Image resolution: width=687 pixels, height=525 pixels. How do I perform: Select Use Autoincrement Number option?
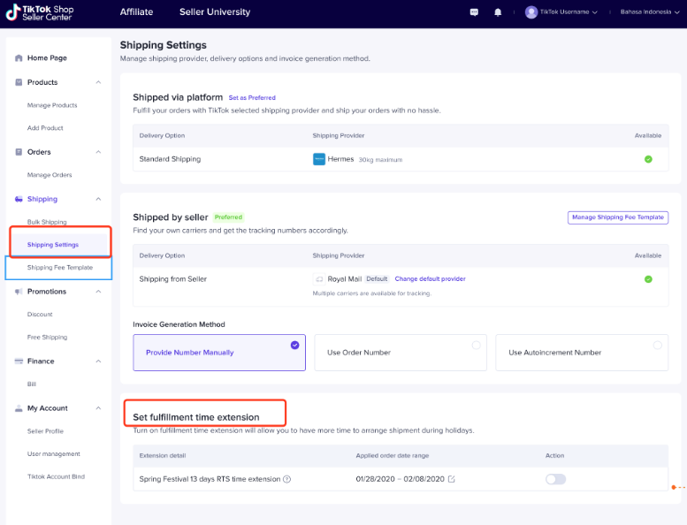pyautogui.click(x=582, y=353)
